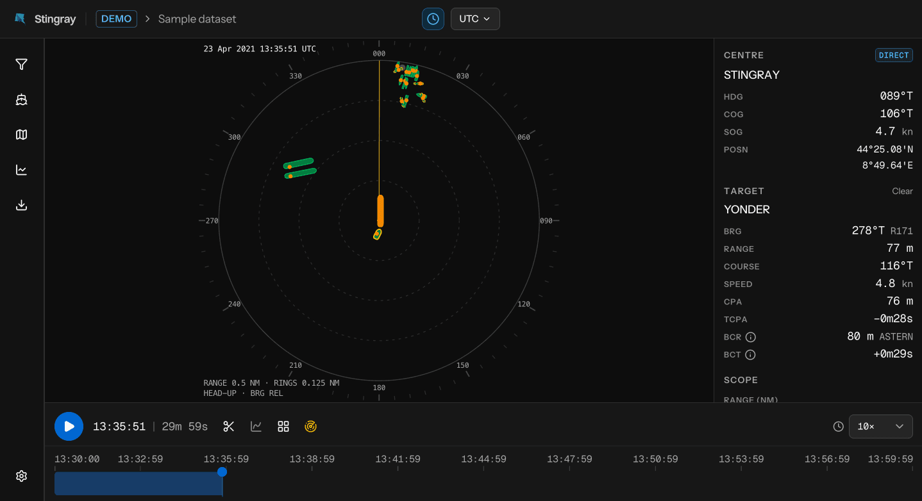
Task: Open the vessels list icon
Action: click(22, 99)
